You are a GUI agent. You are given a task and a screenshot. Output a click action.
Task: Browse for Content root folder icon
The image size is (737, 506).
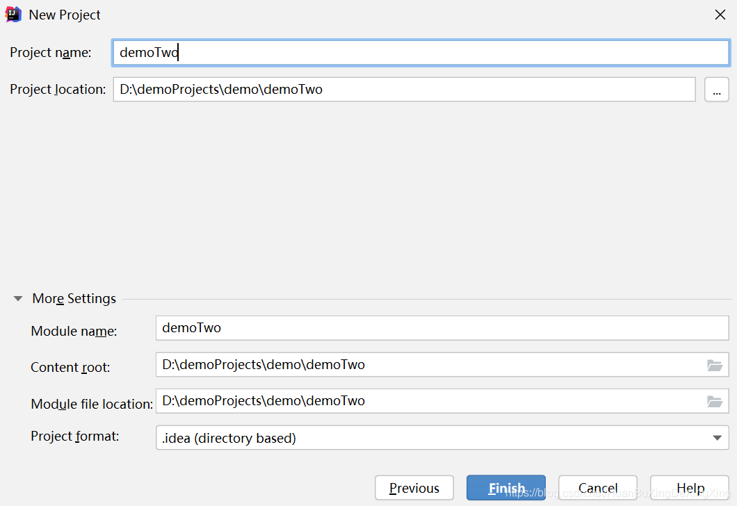[x=715, y=365]
